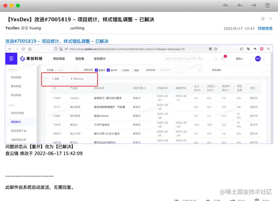This screenshot has height=201, width=278.
Task: Click the Forward arrow icon in title bar
Action: point(254,6)
